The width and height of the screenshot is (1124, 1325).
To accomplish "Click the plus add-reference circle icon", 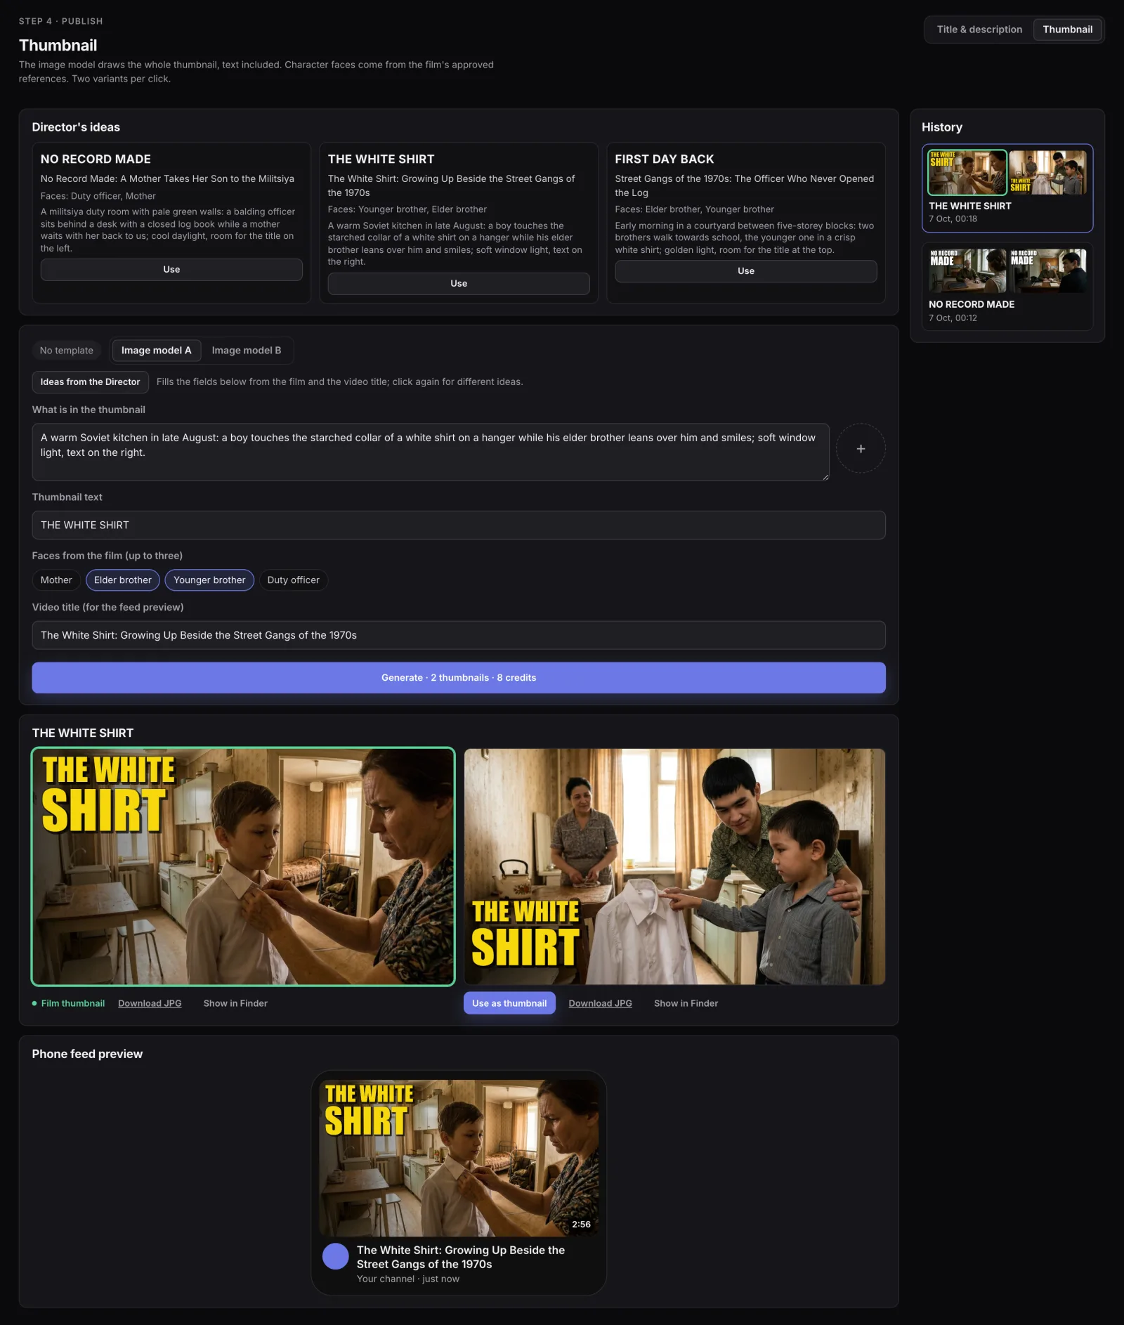I will tap(861, 449).
